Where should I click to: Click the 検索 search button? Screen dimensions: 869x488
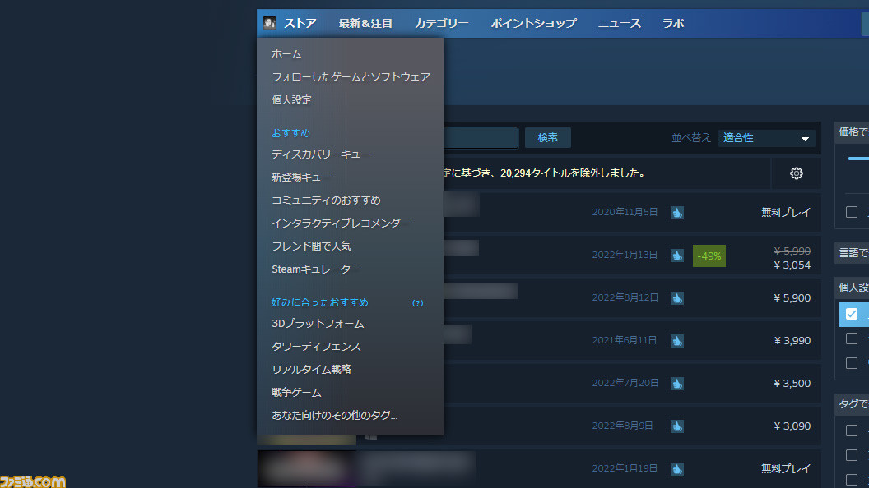[x=547, y=138]
